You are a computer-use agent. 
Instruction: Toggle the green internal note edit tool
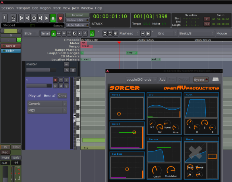(92, 34)
